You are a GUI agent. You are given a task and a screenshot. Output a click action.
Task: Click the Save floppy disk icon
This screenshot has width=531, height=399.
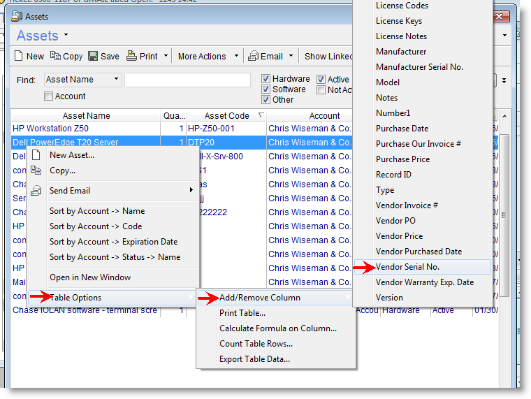click(93, 57)
